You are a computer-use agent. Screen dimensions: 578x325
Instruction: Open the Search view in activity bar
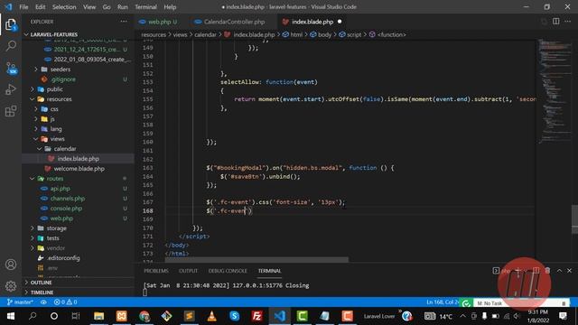tap(11, 46)
